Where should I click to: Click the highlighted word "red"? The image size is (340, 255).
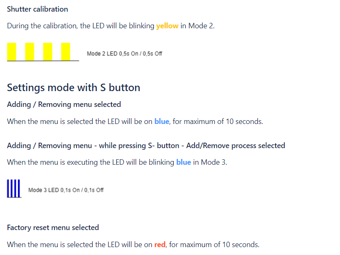click(x=160, y=245)
